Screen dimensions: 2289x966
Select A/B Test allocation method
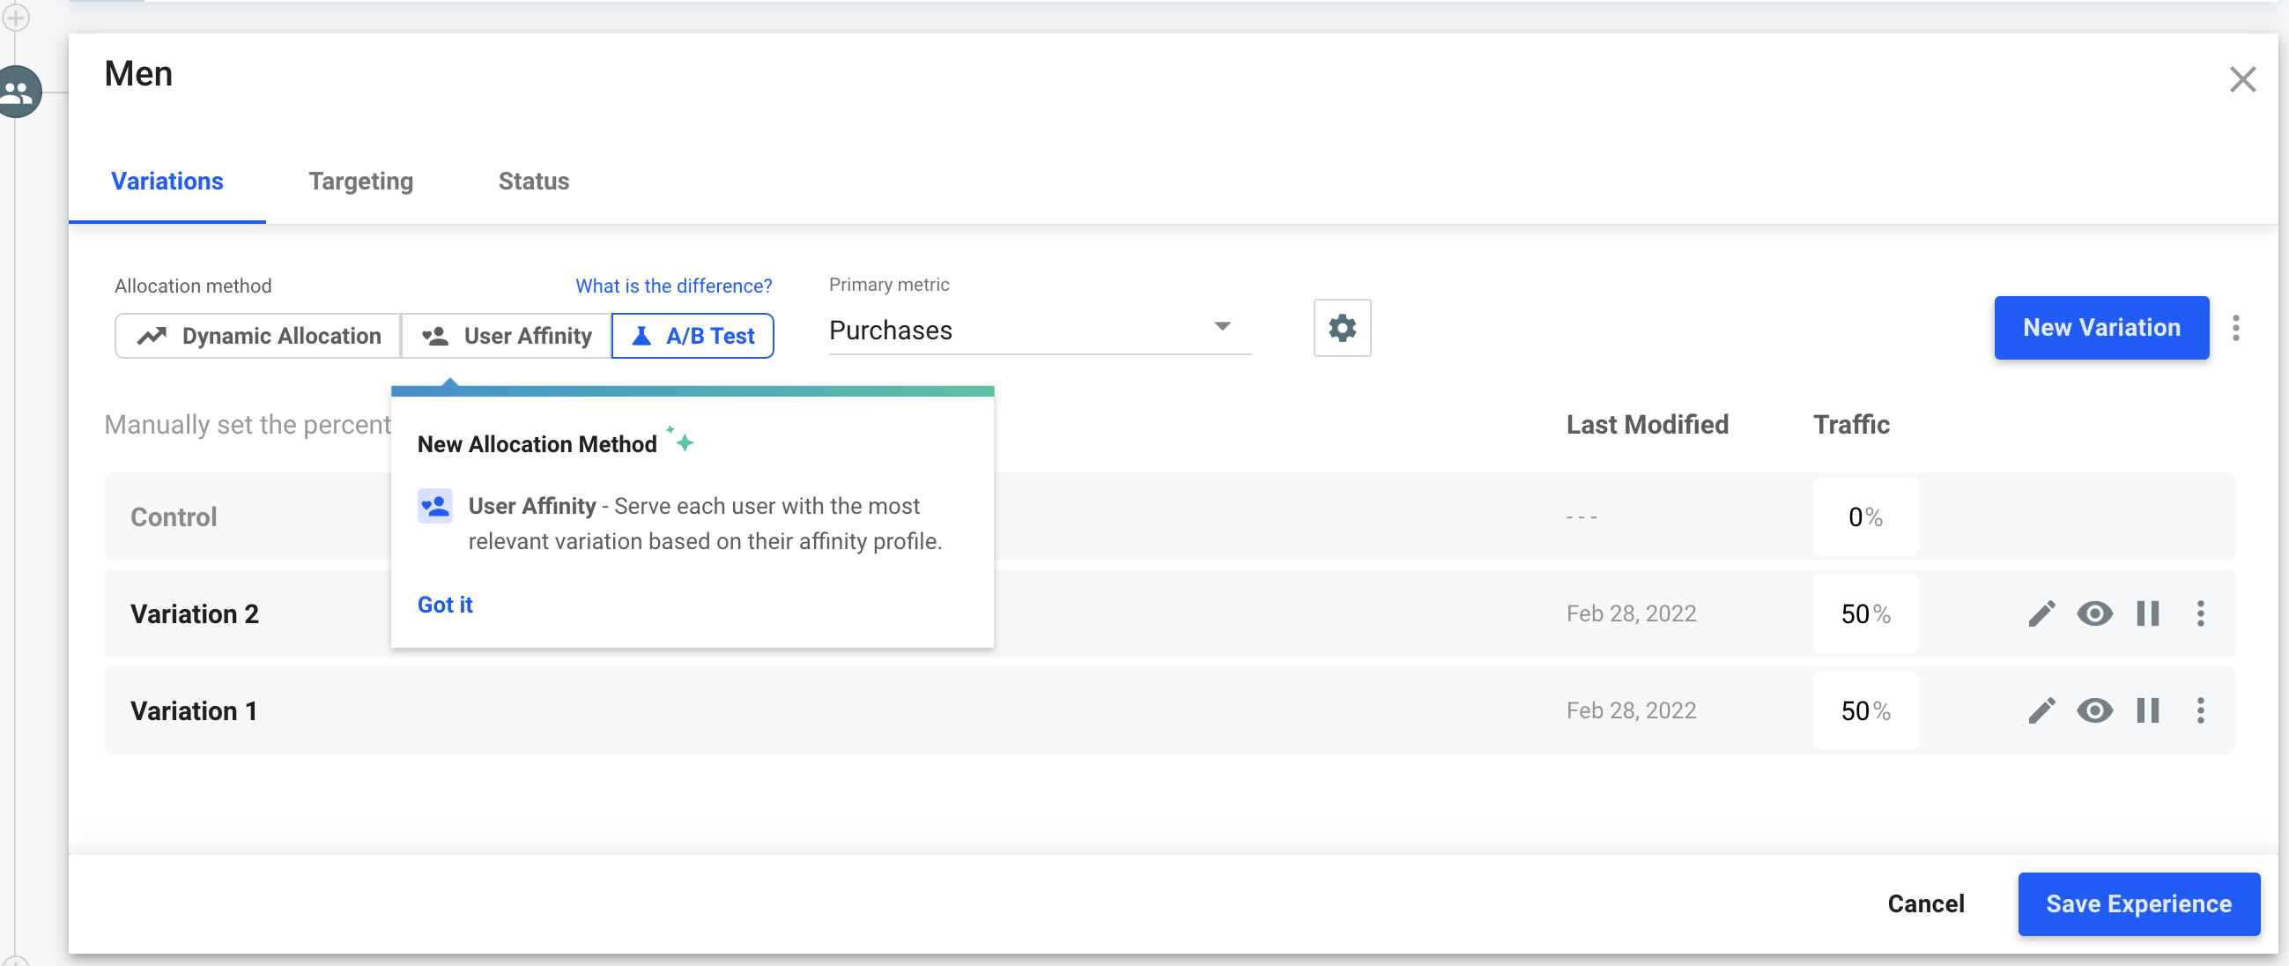[x=693, y=336]
